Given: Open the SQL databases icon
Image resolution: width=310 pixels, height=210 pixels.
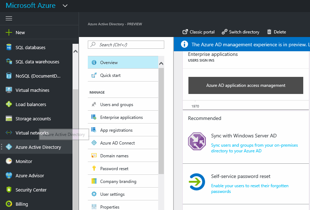Looking at the screenshot, I should point(9,47).
